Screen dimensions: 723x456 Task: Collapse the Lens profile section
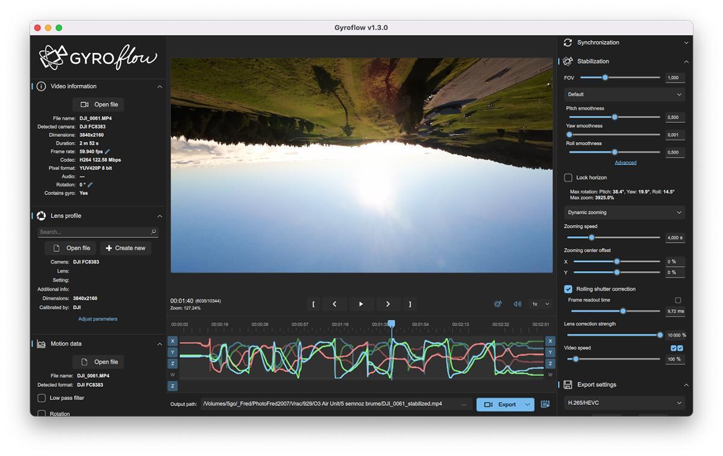160,216
